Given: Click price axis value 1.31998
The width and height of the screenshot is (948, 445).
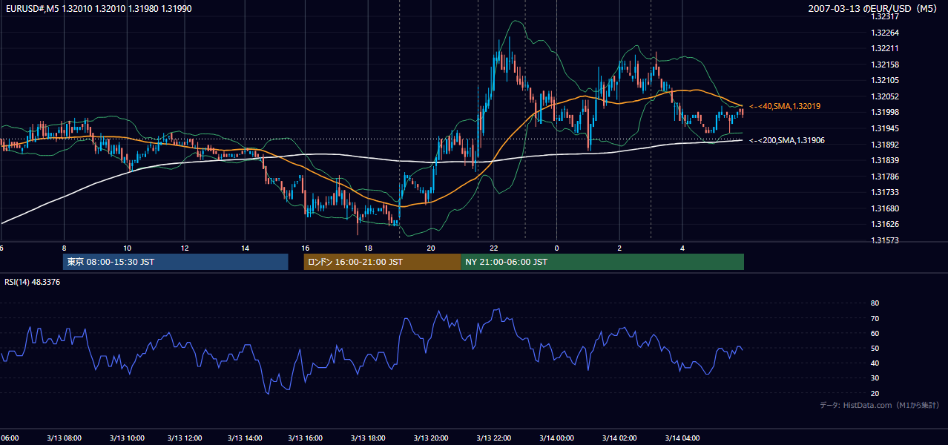Looking at the screenshot, I should [x=886, y=112].
